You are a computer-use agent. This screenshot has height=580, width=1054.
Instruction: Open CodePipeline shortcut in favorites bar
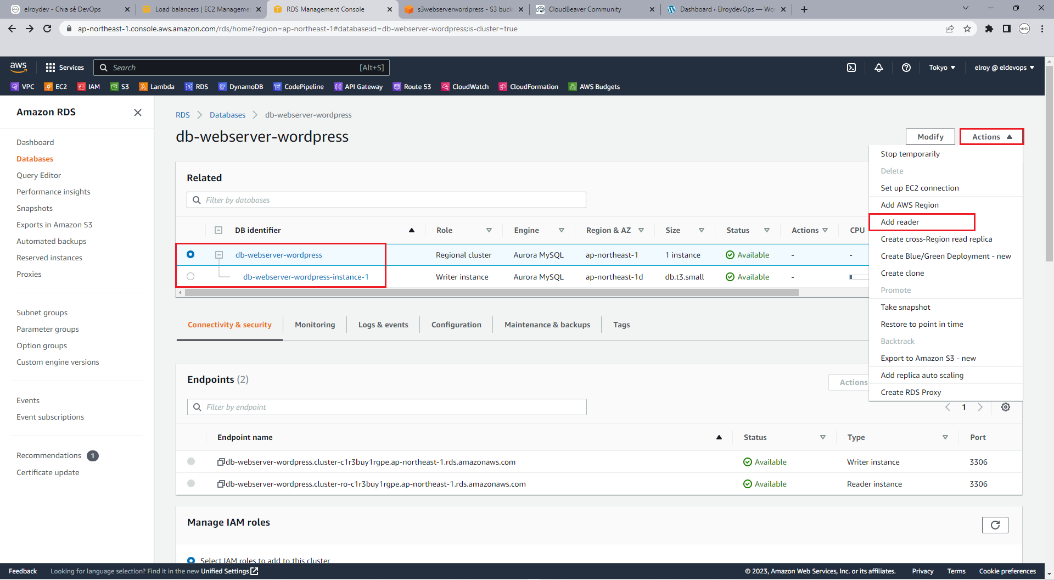tap(299, 87)
